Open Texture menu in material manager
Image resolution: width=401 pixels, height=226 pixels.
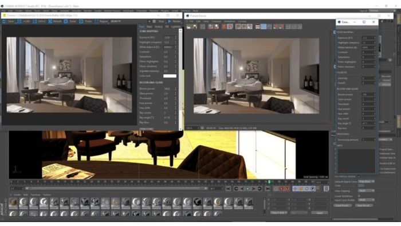pyautogui.click(x=47, y=195)
